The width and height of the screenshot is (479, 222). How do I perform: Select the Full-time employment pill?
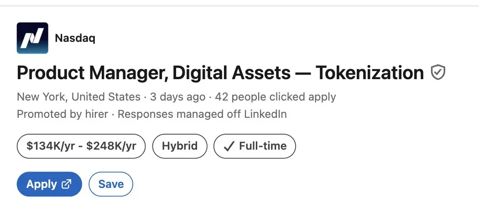point(255,146)
